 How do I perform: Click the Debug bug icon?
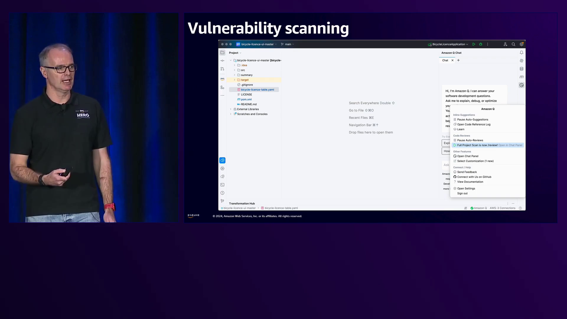pyautogui.click(x=481, y=44)
